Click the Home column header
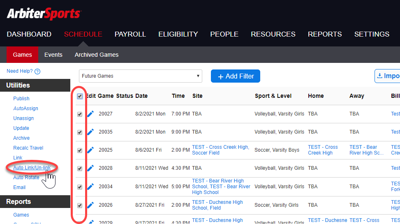The height and width of the screenshot is (224, 400). tap(316, 96)
